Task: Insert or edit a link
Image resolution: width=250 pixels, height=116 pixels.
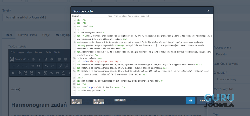Action: coord(60,66)
